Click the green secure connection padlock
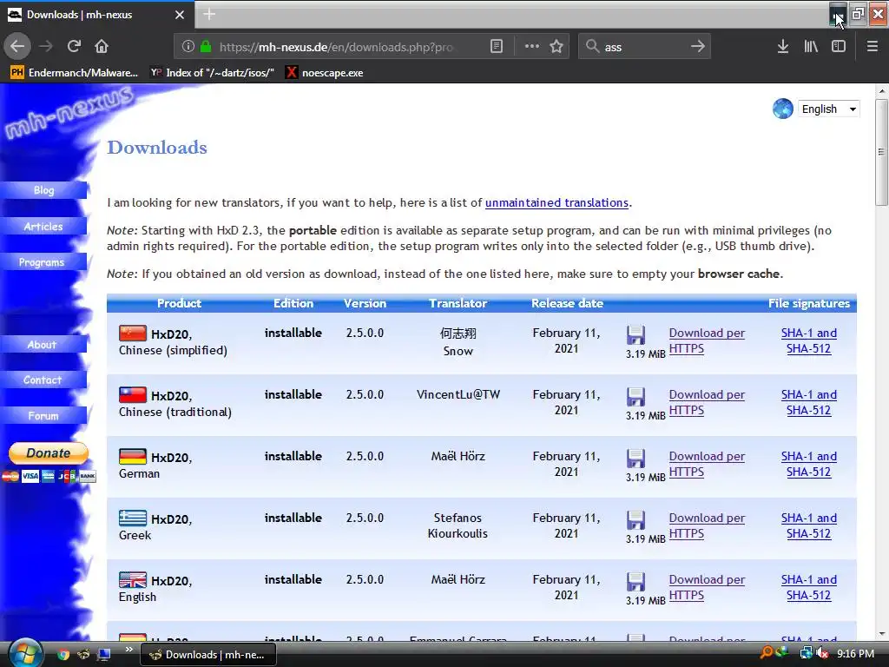 (x=206, y=47)
